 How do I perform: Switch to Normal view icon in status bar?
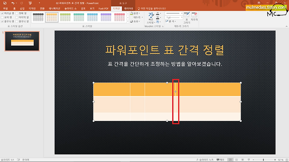pyautogui.click(x=230, y=160)
